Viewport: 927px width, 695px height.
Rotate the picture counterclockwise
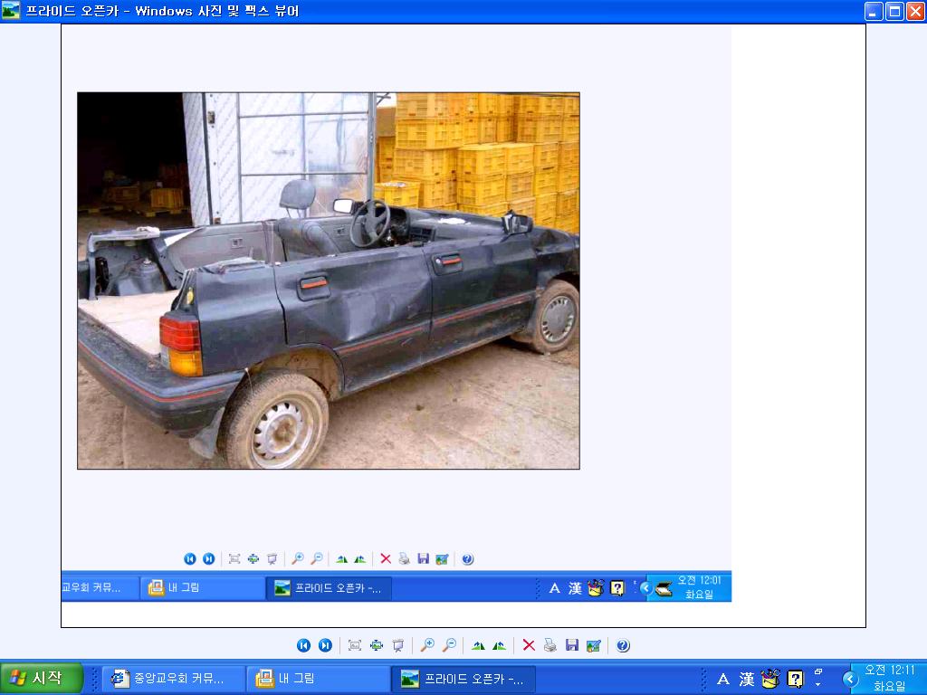499,645
